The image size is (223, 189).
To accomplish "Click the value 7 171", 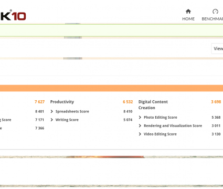I will (x=39, y=120).
